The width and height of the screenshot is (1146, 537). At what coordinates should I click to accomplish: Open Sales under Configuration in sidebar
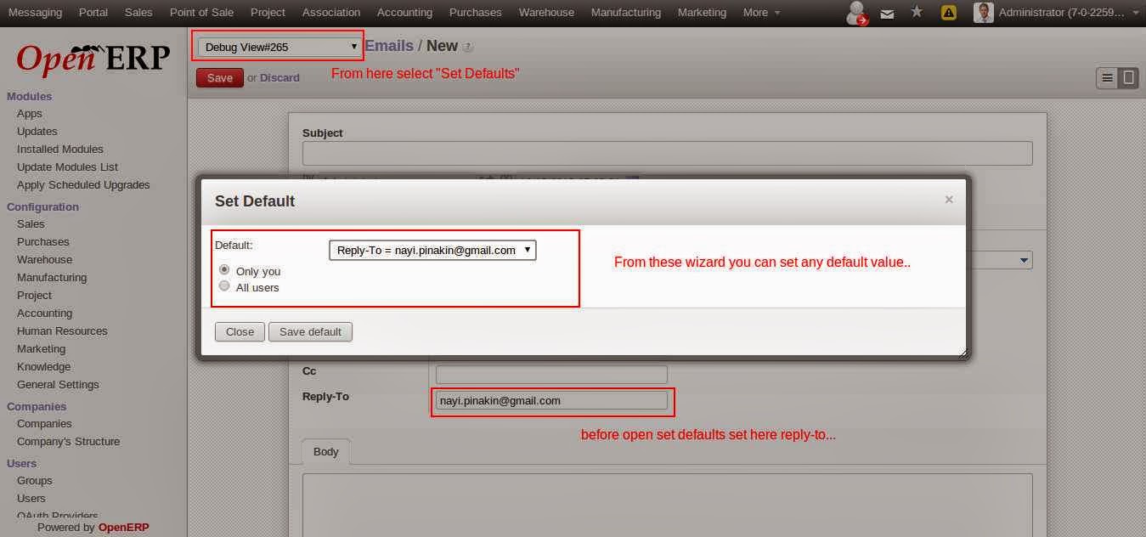click(31, 224)
